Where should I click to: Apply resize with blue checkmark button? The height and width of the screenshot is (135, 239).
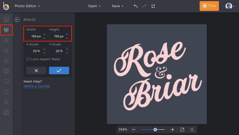[x=59, y=70]
